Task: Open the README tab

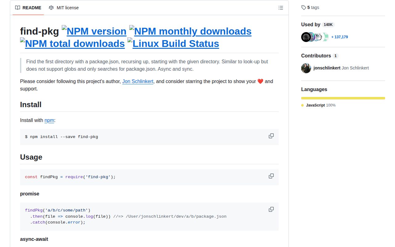Action: pyautogui.click(x=28, y=8)
